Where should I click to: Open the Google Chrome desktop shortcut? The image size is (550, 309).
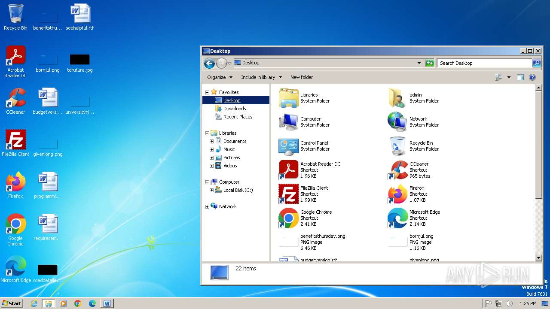15,230
